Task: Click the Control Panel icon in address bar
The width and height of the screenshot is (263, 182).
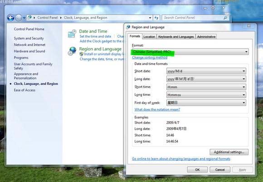Action: pyautogui.click(x=29, y=17)
